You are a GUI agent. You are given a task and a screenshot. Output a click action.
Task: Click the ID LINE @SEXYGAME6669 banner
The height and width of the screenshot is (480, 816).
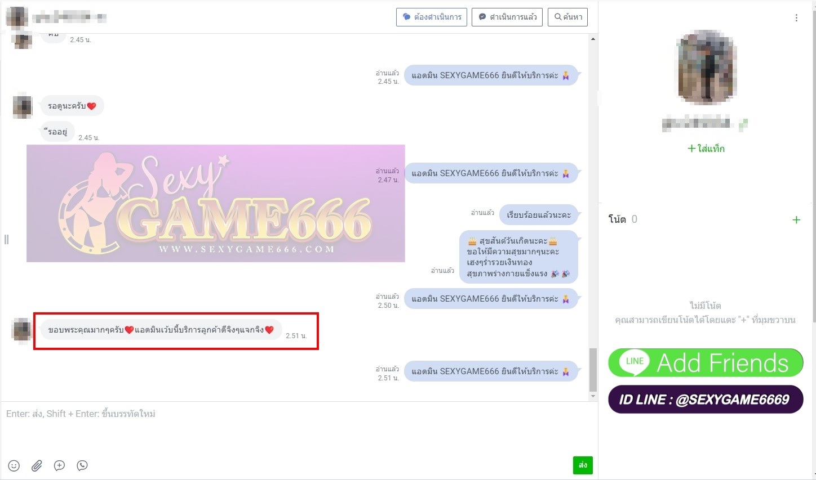tap(705, 400)
